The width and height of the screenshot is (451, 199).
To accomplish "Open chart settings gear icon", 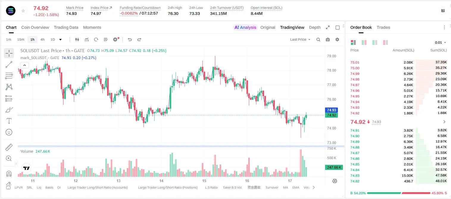I will (x=337, y=40).
